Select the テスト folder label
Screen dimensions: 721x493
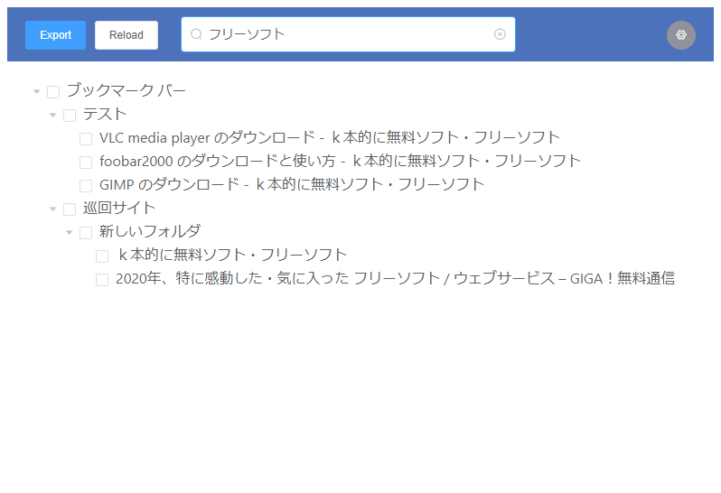(x=105, y=114)
